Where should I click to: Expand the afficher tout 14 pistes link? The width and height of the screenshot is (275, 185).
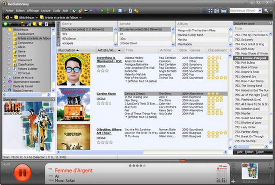141,81
